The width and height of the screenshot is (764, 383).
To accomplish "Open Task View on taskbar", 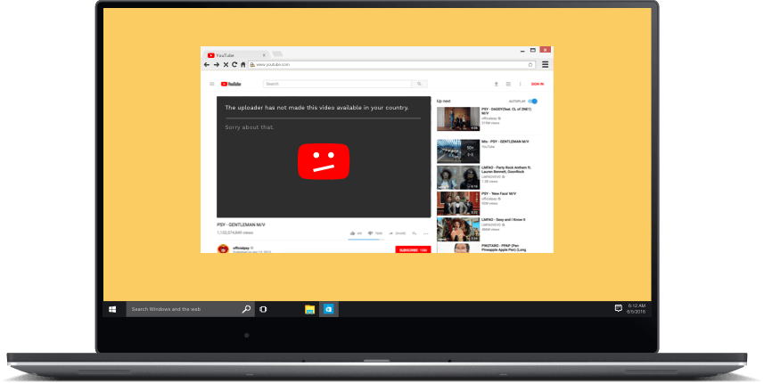I will coord(263,309).
